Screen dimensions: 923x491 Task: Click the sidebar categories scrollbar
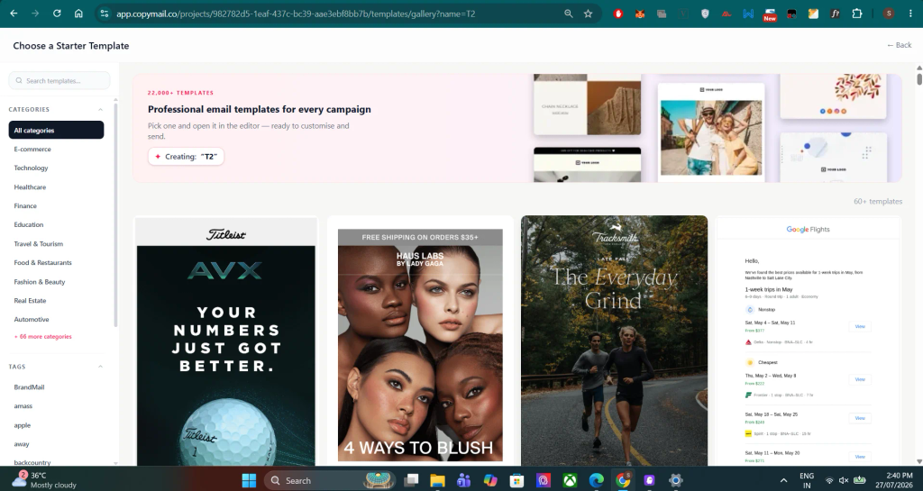115,214
